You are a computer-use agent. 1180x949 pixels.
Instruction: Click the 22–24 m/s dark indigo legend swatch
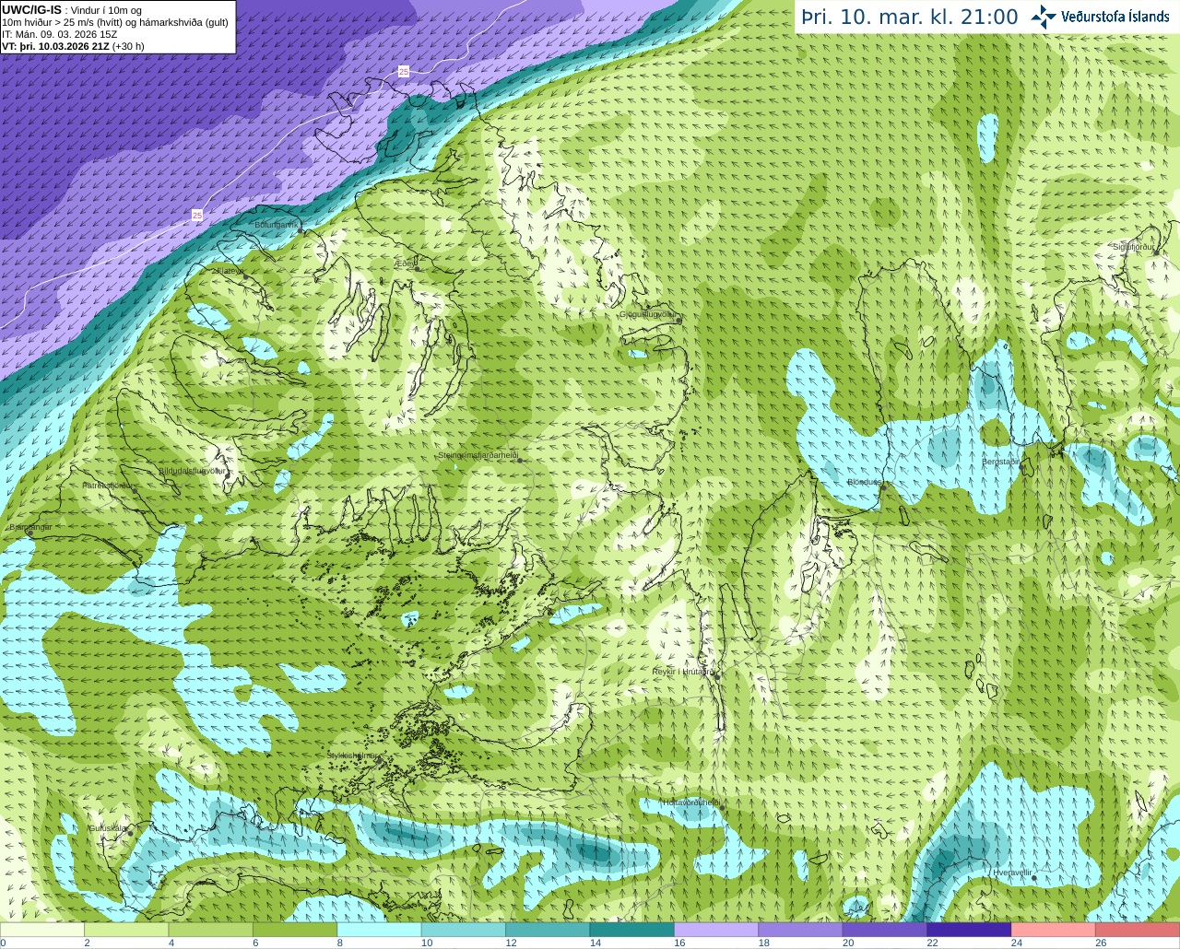pos(969,930)
